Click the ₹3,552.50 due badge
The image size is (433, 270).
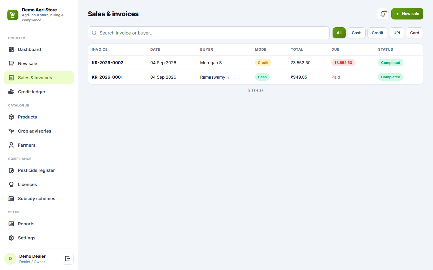[x=343, y=63]
